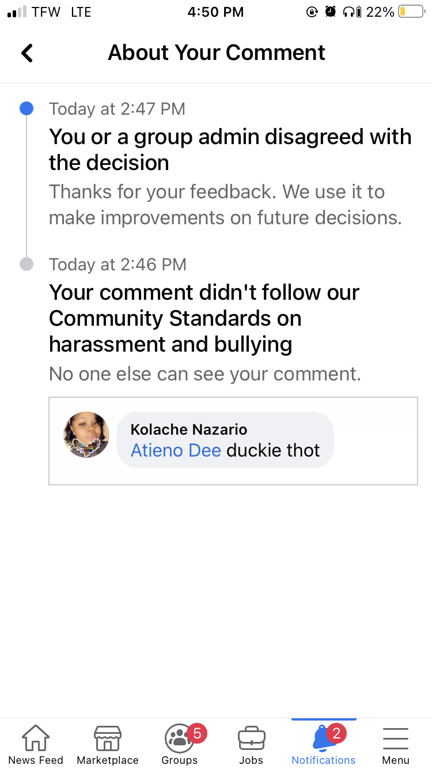
Task: Tap Kolache Nazario's name
Action: coord(188,429)
